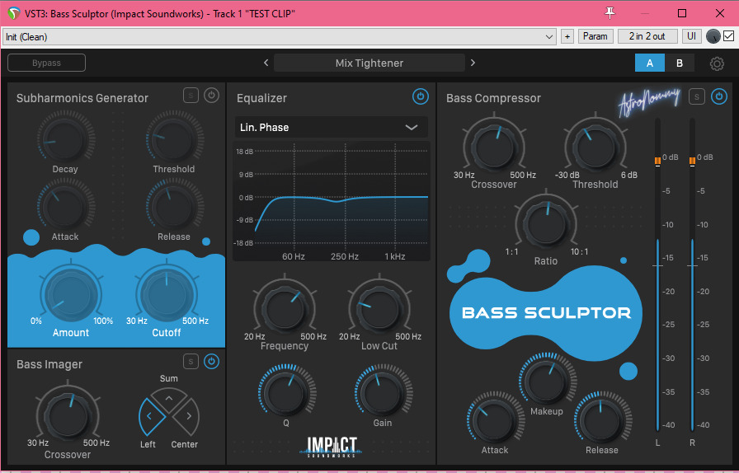739x473 pixels.
Task: Click the Subharmonics Generator solo icon
Action: click(x=191, y=96)
